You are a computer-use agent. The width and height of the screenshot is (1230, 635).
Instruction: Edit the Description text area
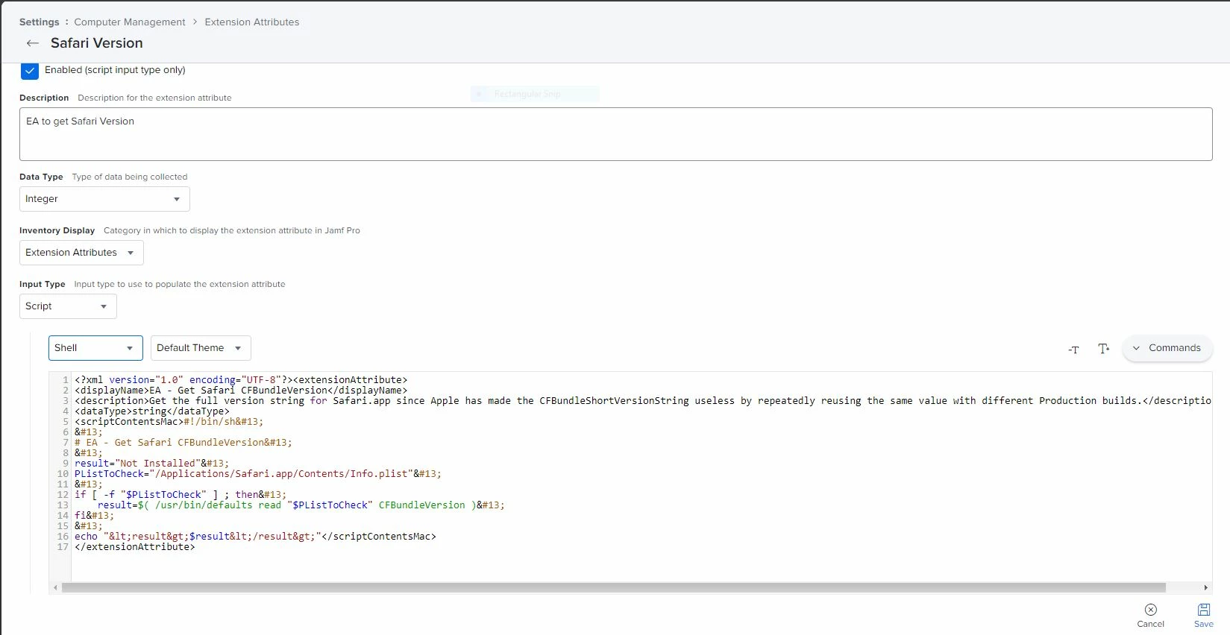[x=615, y=134]
